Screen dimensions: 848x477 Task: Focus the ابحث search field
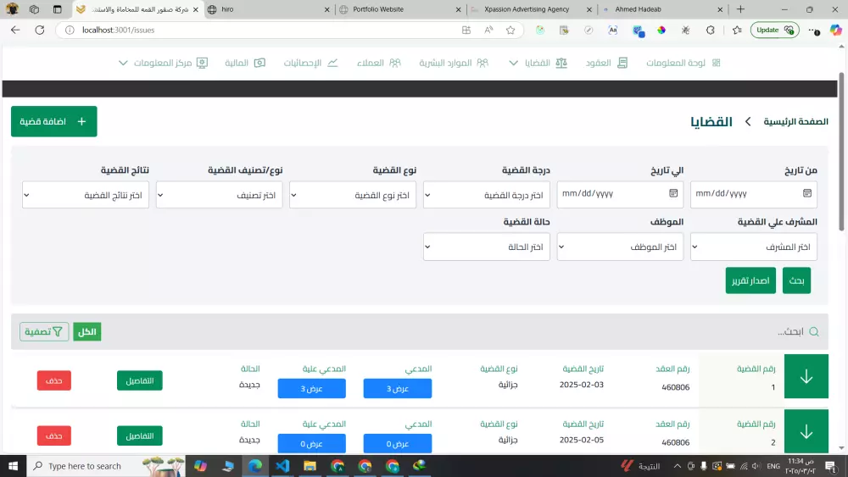pyautogui.click(x=790, y=331)
